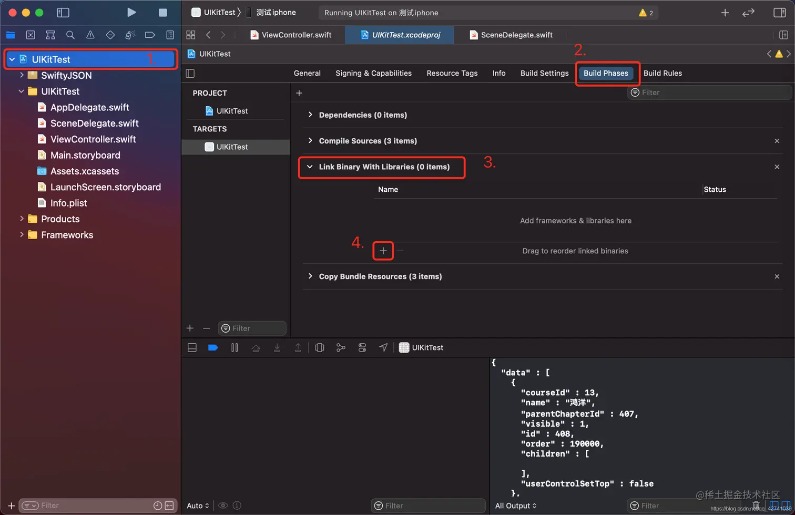This screenshot has height=515, width=795.
Task: Switch to Signing & Capabilities tab
Action: point(373,73)
